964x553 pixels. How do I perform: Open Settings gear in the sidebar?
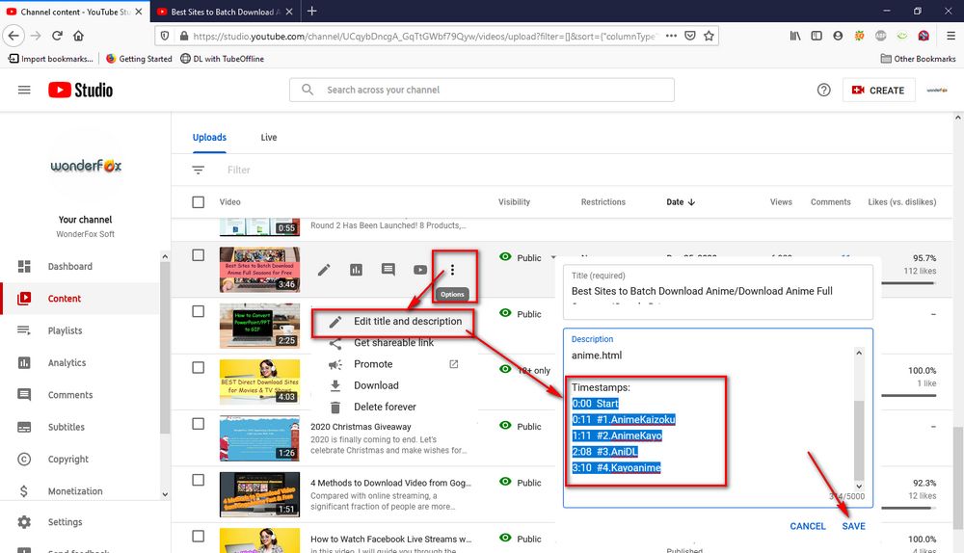pos(25,521)
